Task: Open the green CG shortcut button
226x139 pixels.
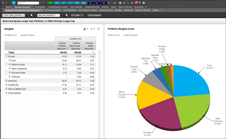Action: (50, 3)
